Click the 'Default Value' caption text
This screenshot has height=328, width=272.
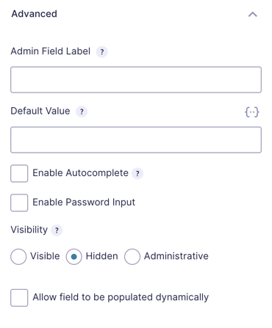point(40,111)
